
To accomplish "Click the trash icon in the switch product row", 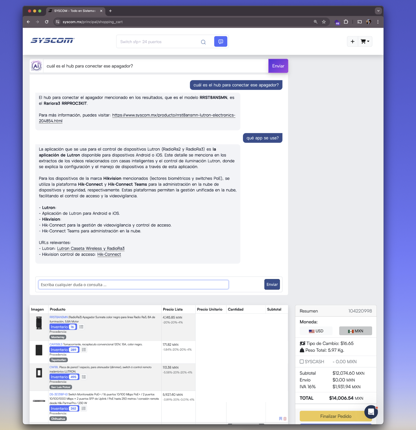I will tap(285, 418).
